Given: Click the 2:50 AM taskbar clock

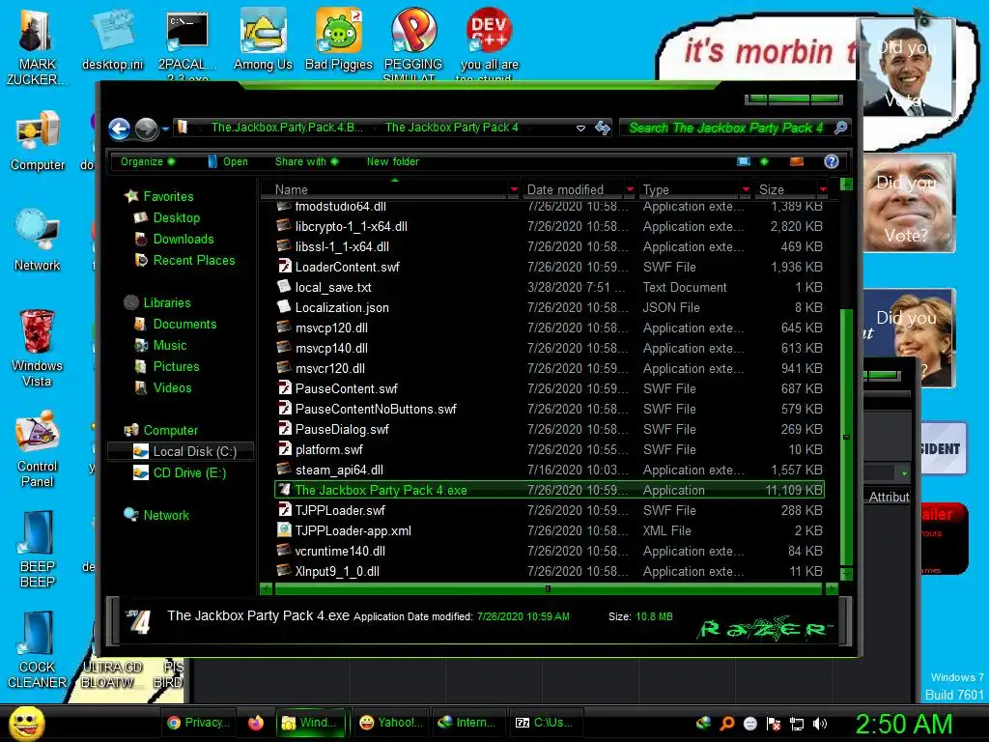Looking at the screenshot, I should click(x=903, y=724).
